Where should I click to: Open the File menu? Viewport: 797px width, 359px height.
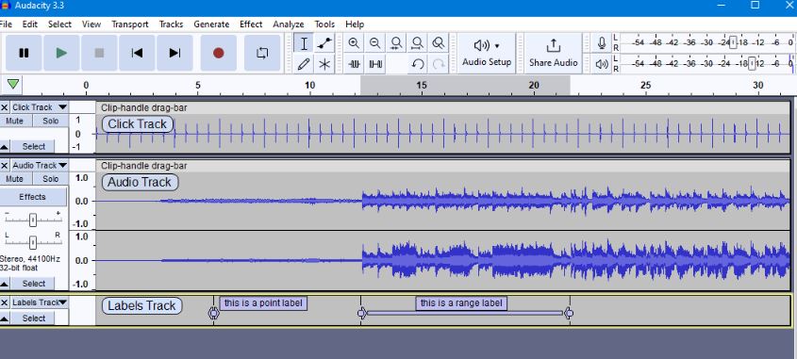(6, 24)
